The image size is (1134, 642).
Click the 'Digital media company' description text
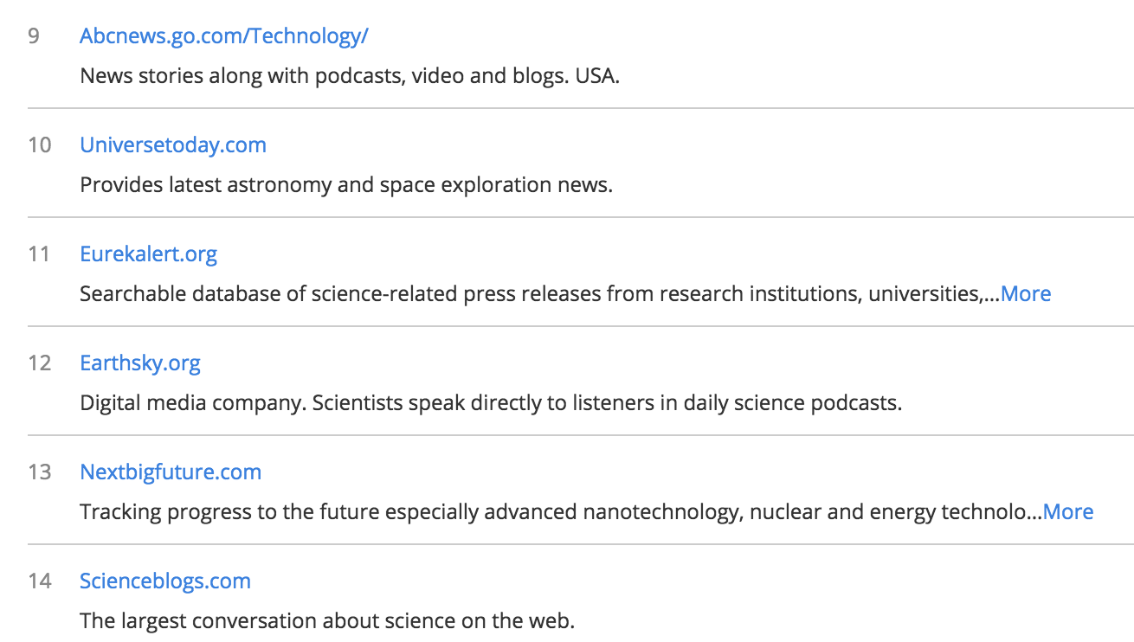(x=490, y=403)
